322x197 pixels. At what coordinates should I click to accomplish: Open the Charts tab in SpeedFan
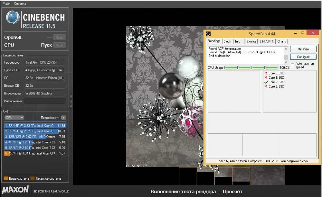point(282,41)
